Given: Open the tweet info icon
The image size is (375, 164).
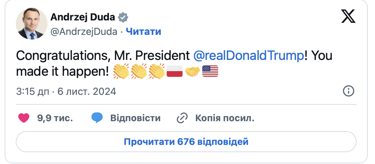Looking at the screenshot, I should (x=349, y=91).
